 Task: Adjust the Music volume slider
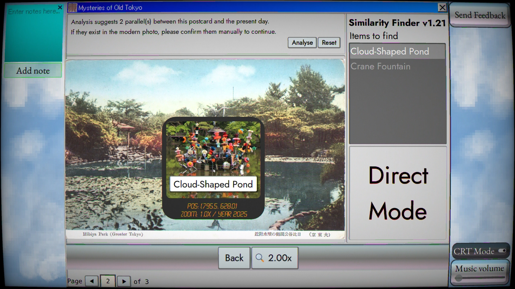(459, 278)
